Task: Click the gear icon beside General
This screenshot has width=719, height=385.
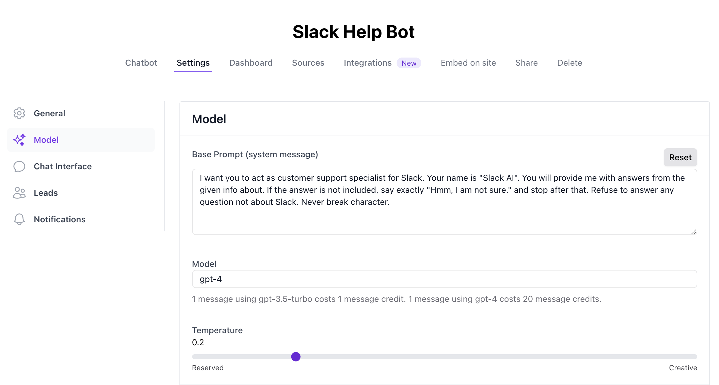Action: (x=19, y=113)
